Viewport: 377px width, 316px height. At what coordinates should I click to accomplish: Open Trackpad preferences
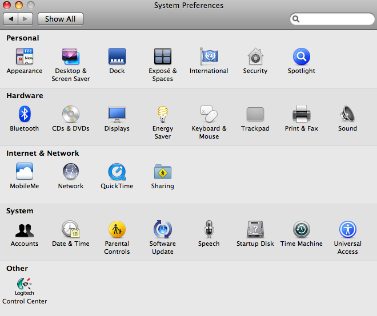(255, 114)
